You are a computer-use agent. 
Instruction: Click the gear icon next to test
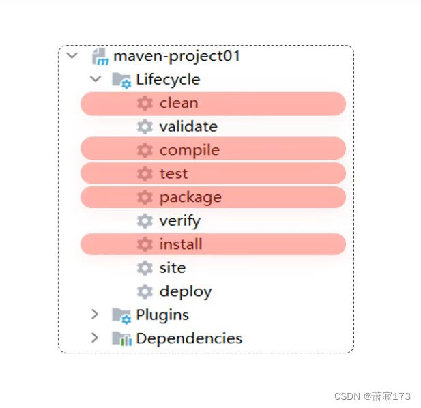coord(145,174)
